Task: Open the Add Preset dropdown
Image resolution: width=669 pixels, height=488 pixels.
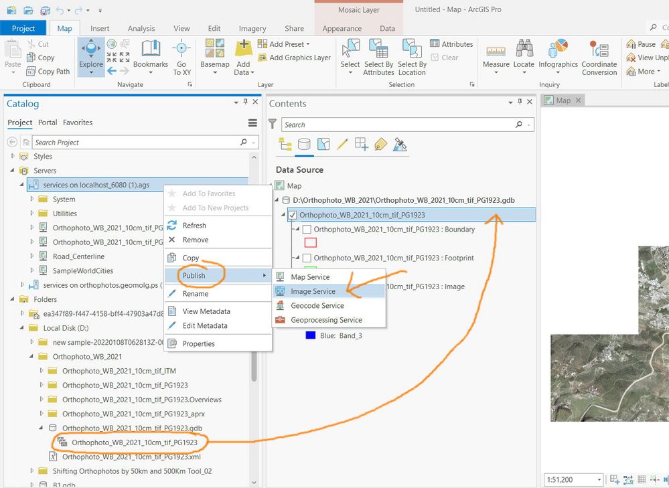Action: tap(284, 44)
